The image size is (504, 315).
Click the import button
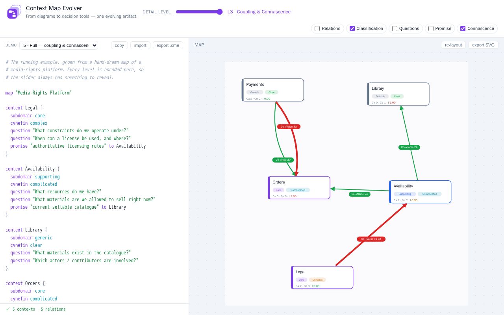(x=140, y=45)
